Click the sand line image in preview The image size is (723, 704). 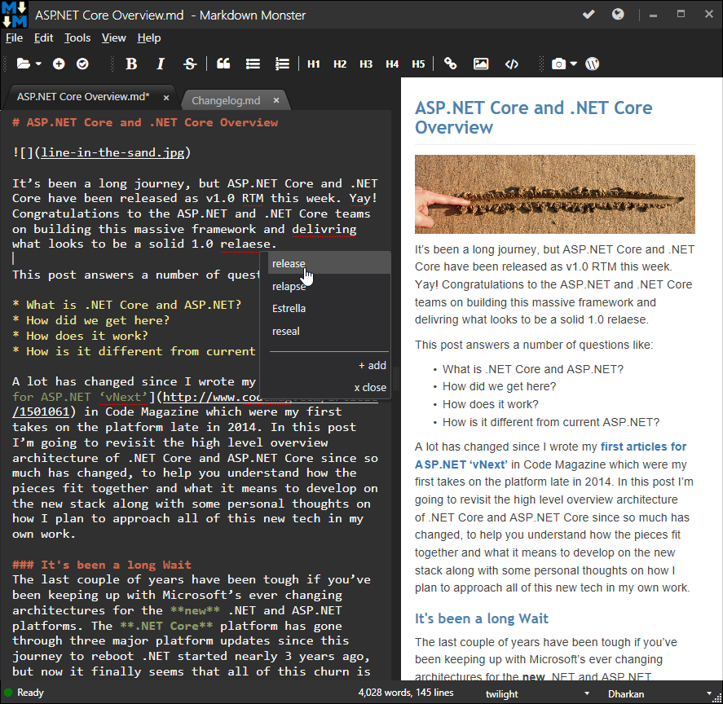pyautogui.click(x=555, y=194)
